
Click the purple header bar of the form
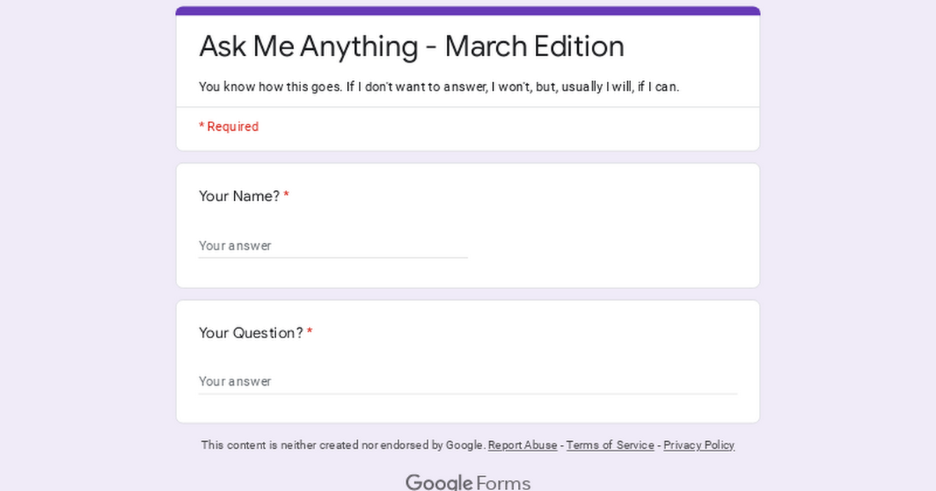[468, 11]
